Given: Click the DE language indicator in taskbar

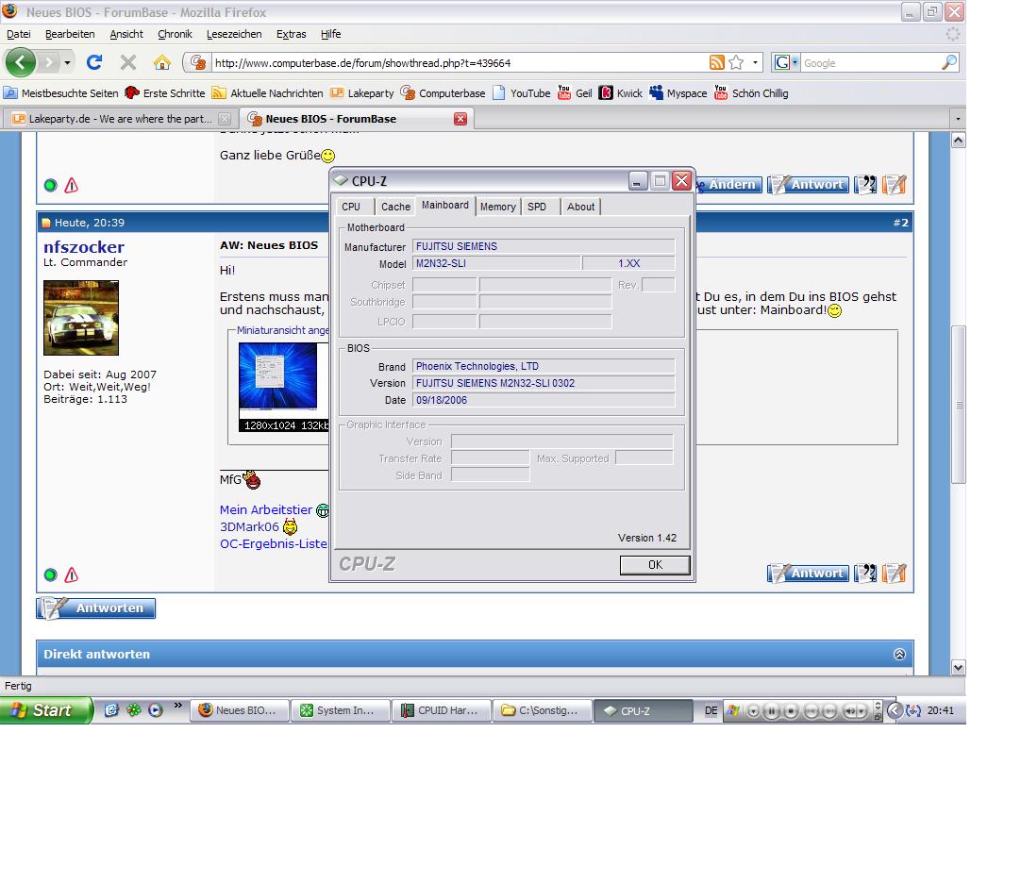Looking at the screenshot, I should (x=711, y=711).
